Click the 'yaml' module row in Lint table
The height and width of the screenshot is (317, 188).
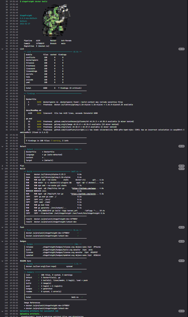44,82
